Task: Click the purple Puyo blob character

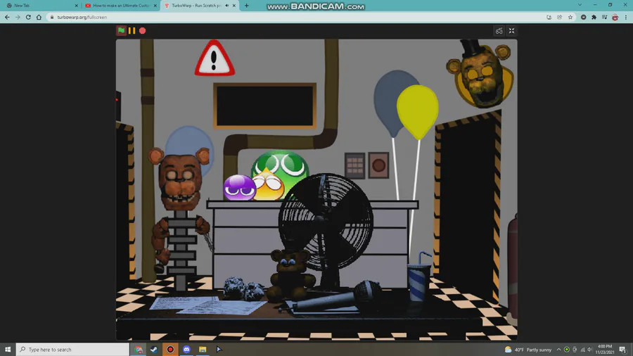Action: click(239, 188)
